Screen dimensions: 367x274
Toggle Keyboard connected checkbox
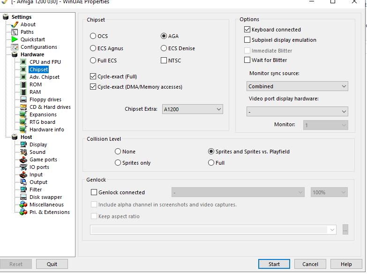pyautogui.click(x=247, y=30)
